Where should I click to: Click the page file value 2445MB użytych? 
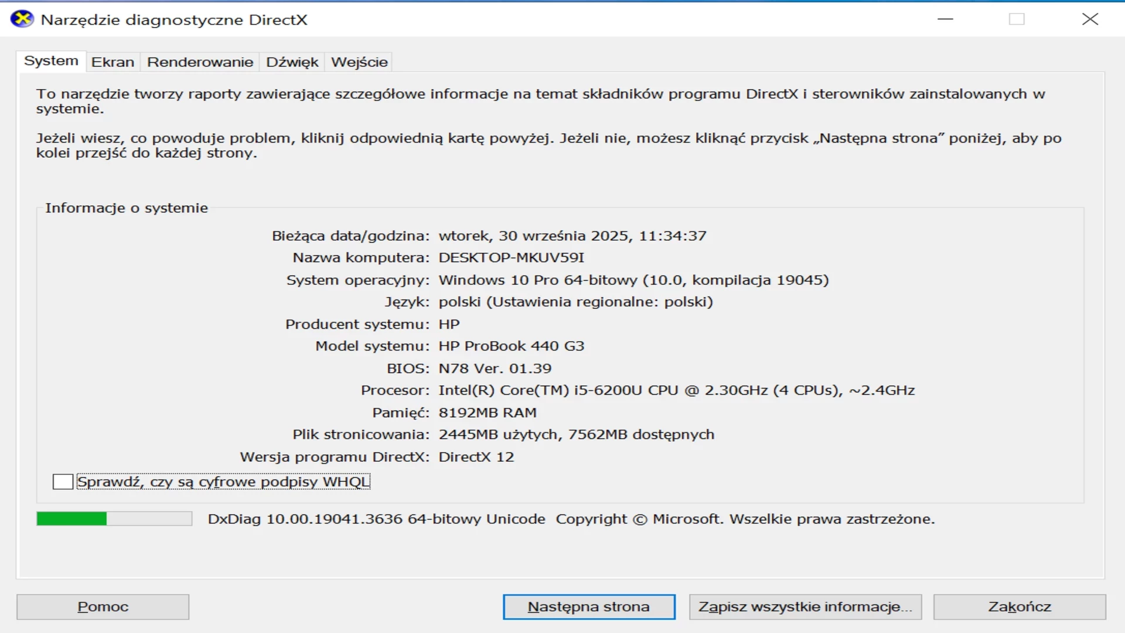(x=577, y=435)
